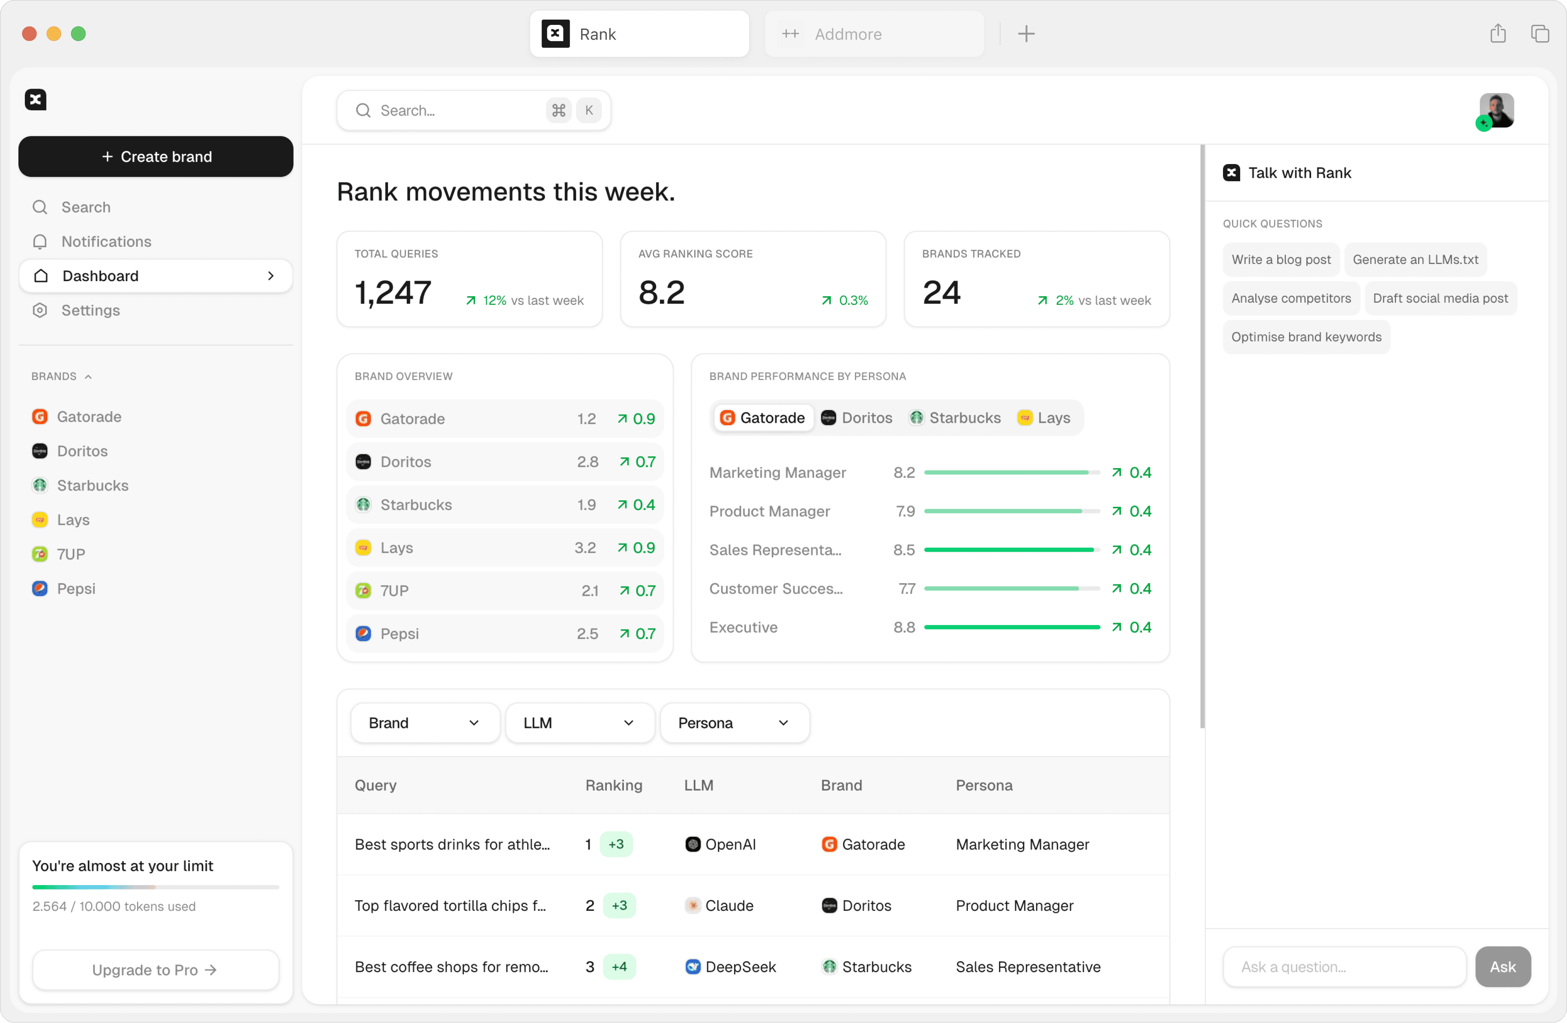Choose the Write a blog post quick question
Screen dimensions: 1567x1023
(1281, 260)
